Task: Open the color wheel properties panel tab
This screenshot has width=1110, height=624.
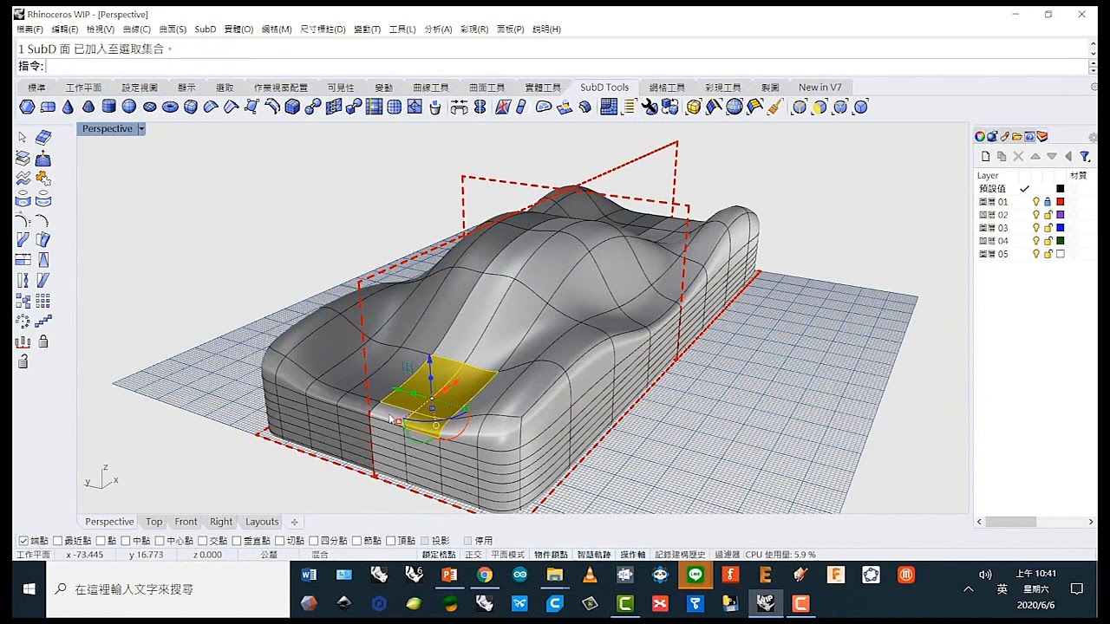Action: coord(980,136)
